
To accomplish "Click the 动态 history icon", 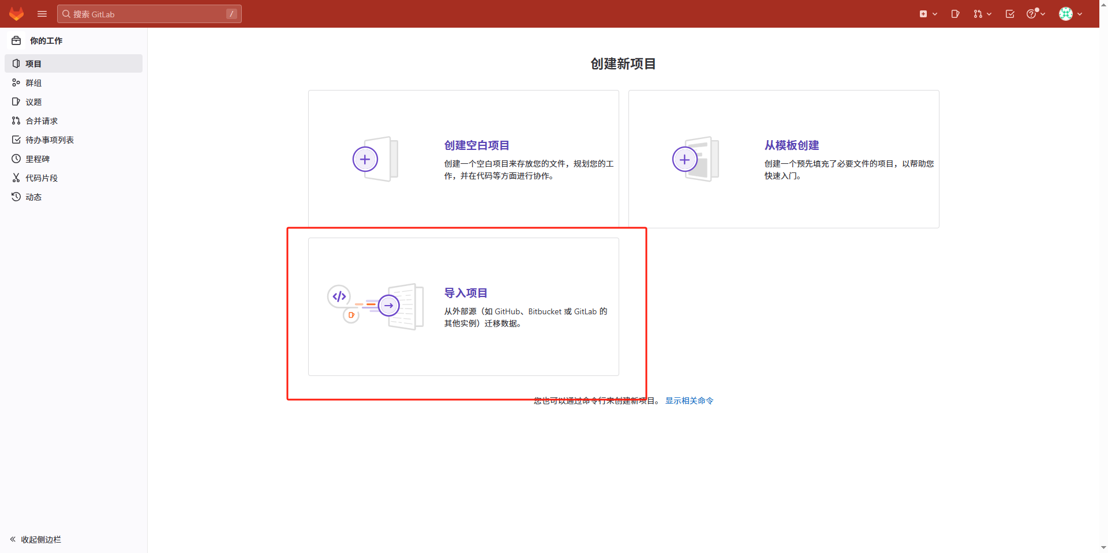I will [x=16, y=197].
